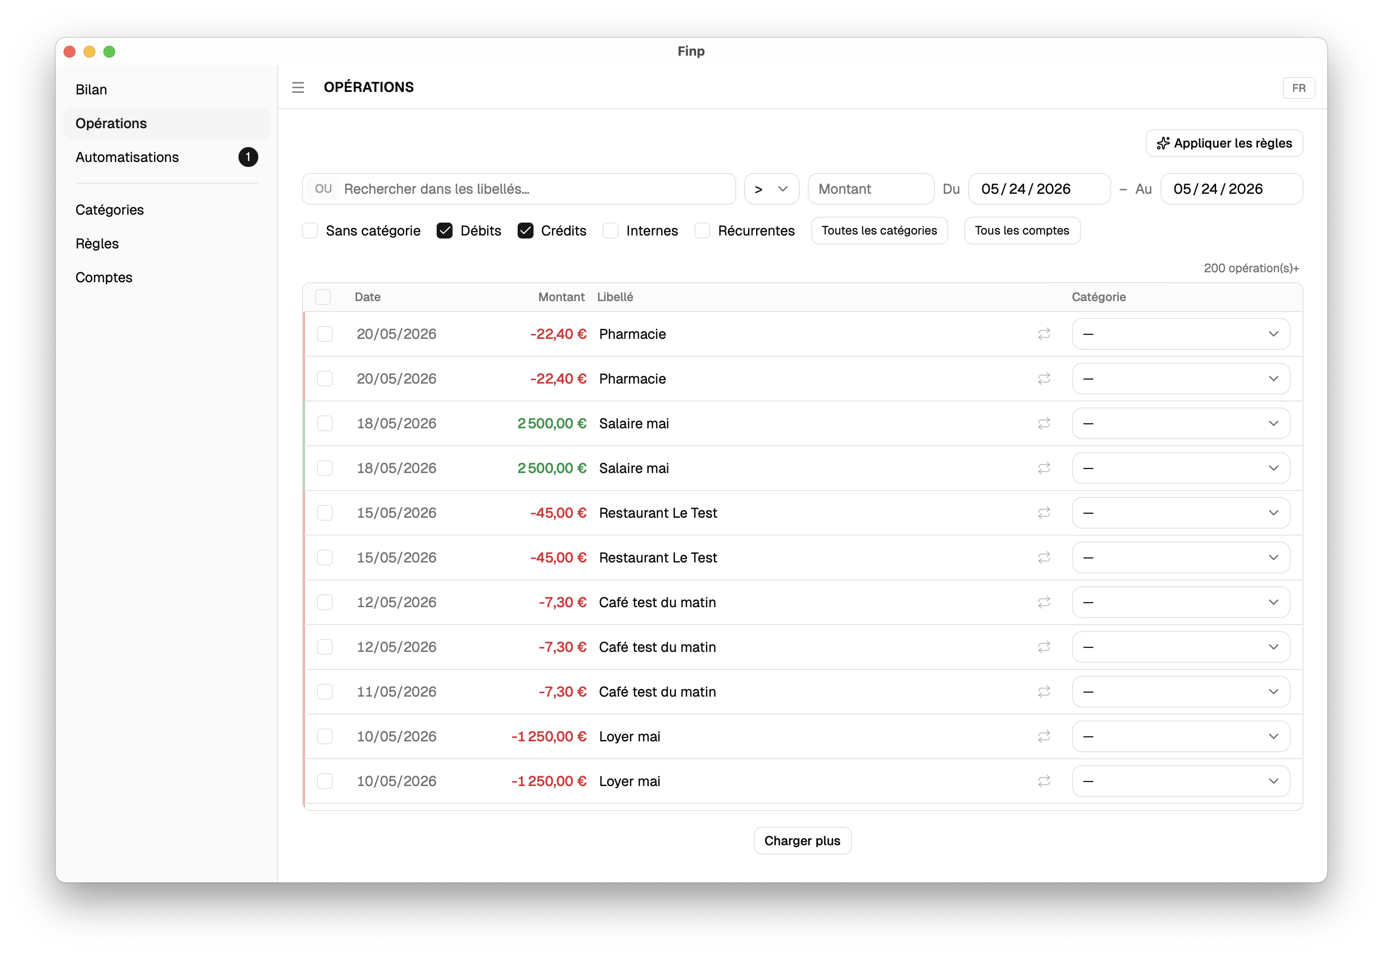Click the recurring icon on the second Restaurant Le Test row

[1044, 558]
